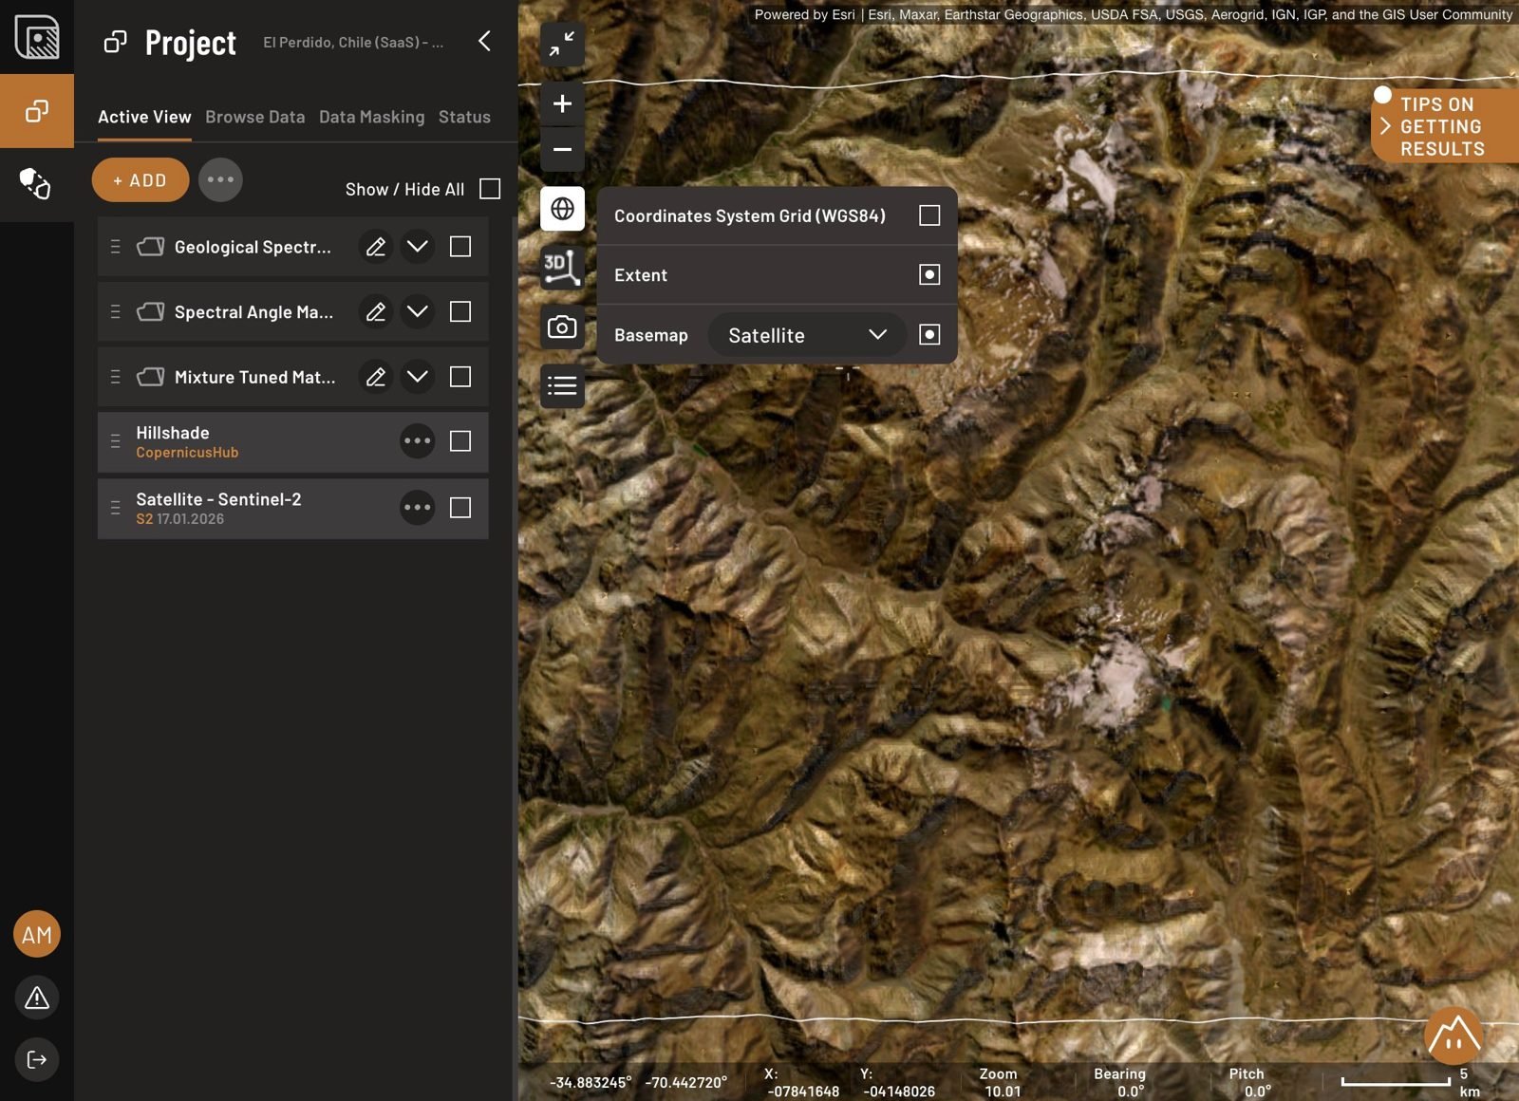
Task: Switch to 3D view mode
Action: click(x=562, y=268)
